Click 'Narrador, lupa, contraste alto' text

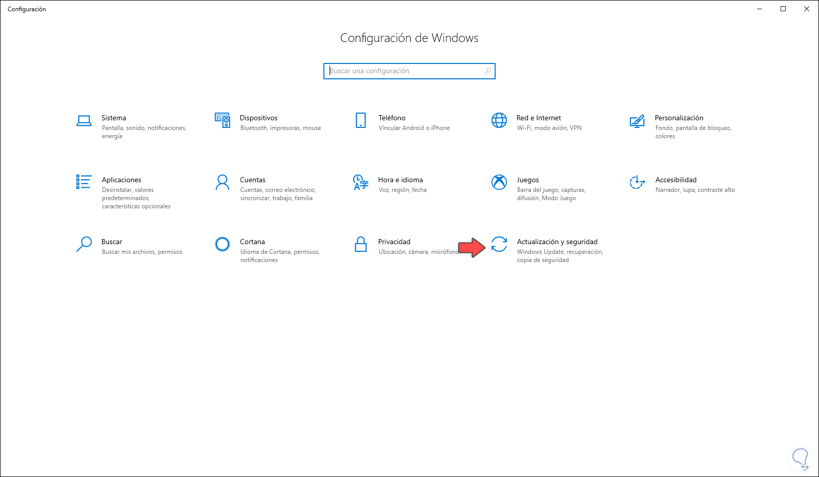pyautogui.click(x=695, y=190)
